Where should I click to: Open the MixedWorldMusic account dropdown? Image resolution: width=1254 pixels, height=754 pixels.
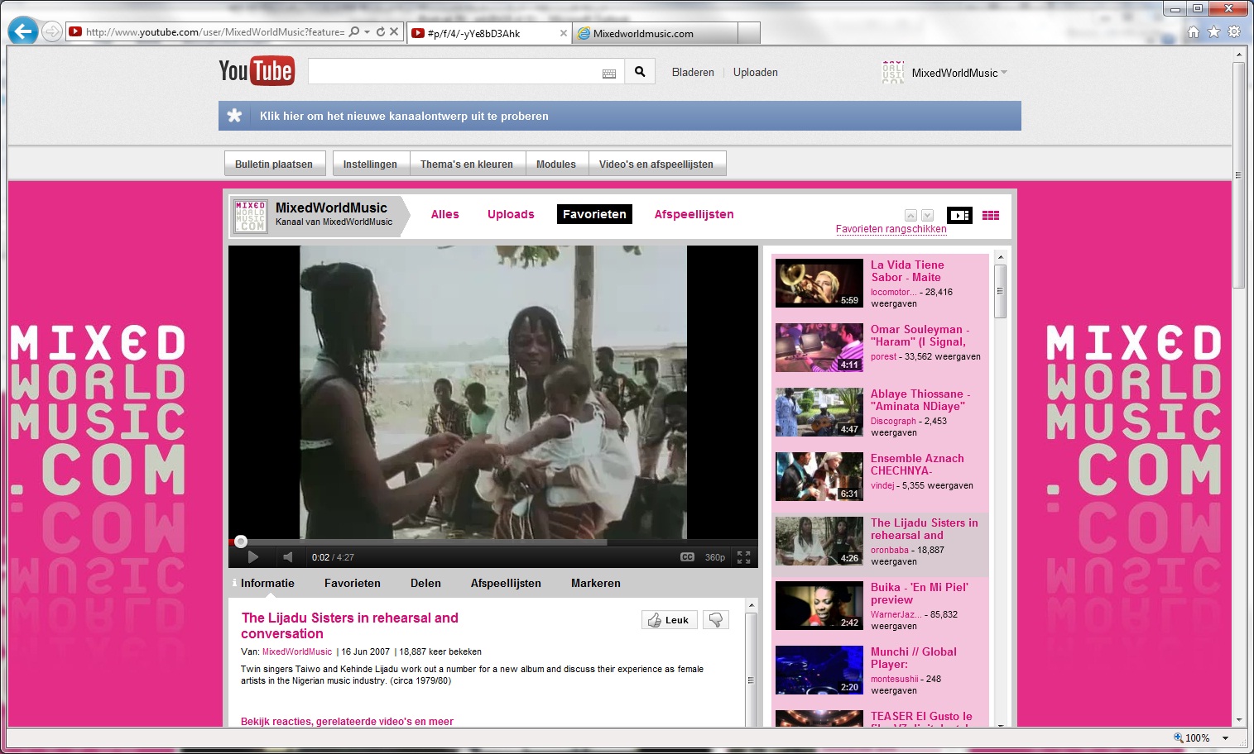tap(1004, 72)
